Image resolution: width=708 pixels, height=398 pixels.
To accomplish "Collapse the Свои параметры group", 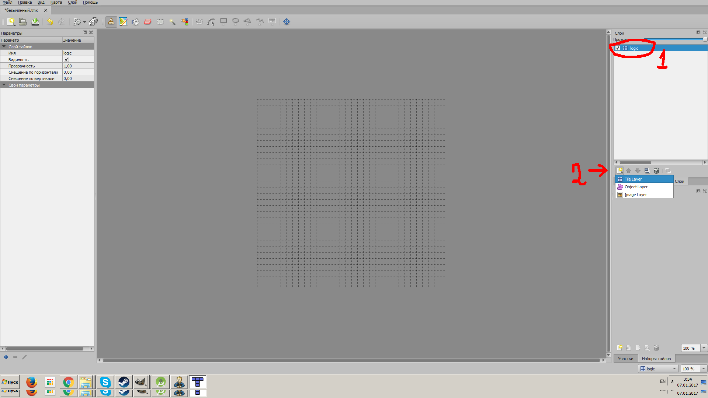I will tap(4, 85).
